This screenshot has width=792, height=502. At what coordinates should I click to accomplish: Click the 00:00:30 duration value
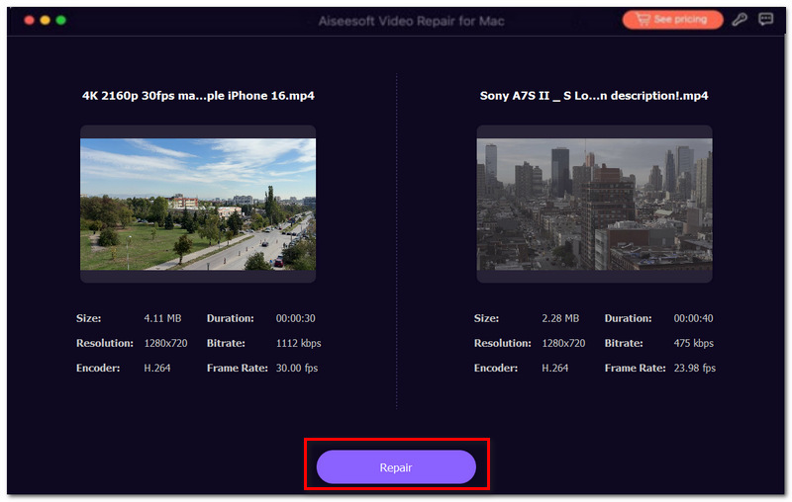[x=295, y=318]
